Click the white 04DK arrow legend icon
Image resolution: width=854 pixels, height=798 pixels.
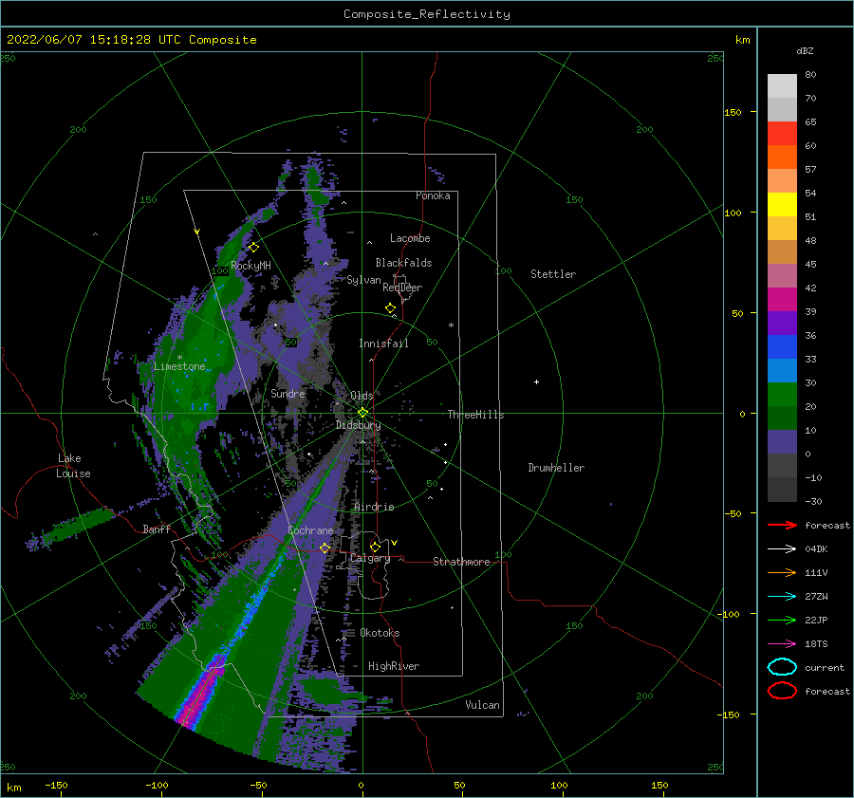pyautogui.click(x=782, y=549)
